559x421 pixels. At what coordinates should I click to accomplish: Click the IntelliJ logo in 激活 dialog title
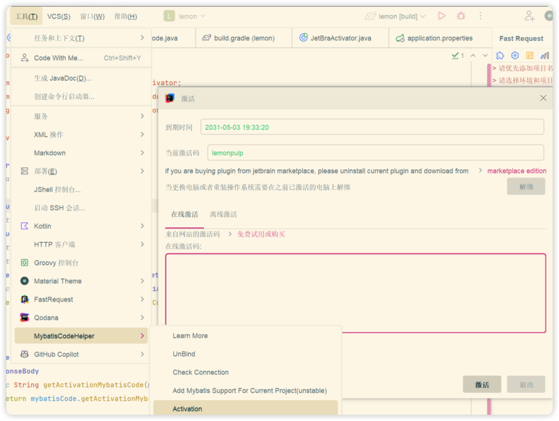[x=170, y=98]
